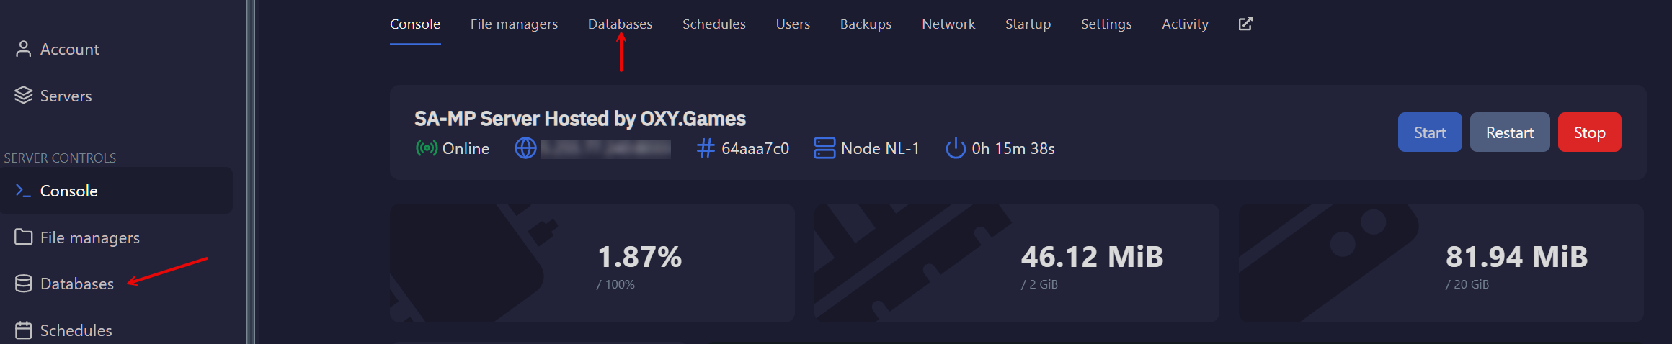
Task: Go to the Network tab
Action: pyautogui.click(x=948, y=24)
